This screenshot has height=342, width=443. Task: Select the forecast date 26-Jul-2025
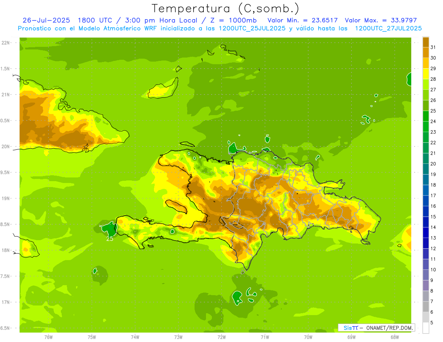tap(47, 20)
